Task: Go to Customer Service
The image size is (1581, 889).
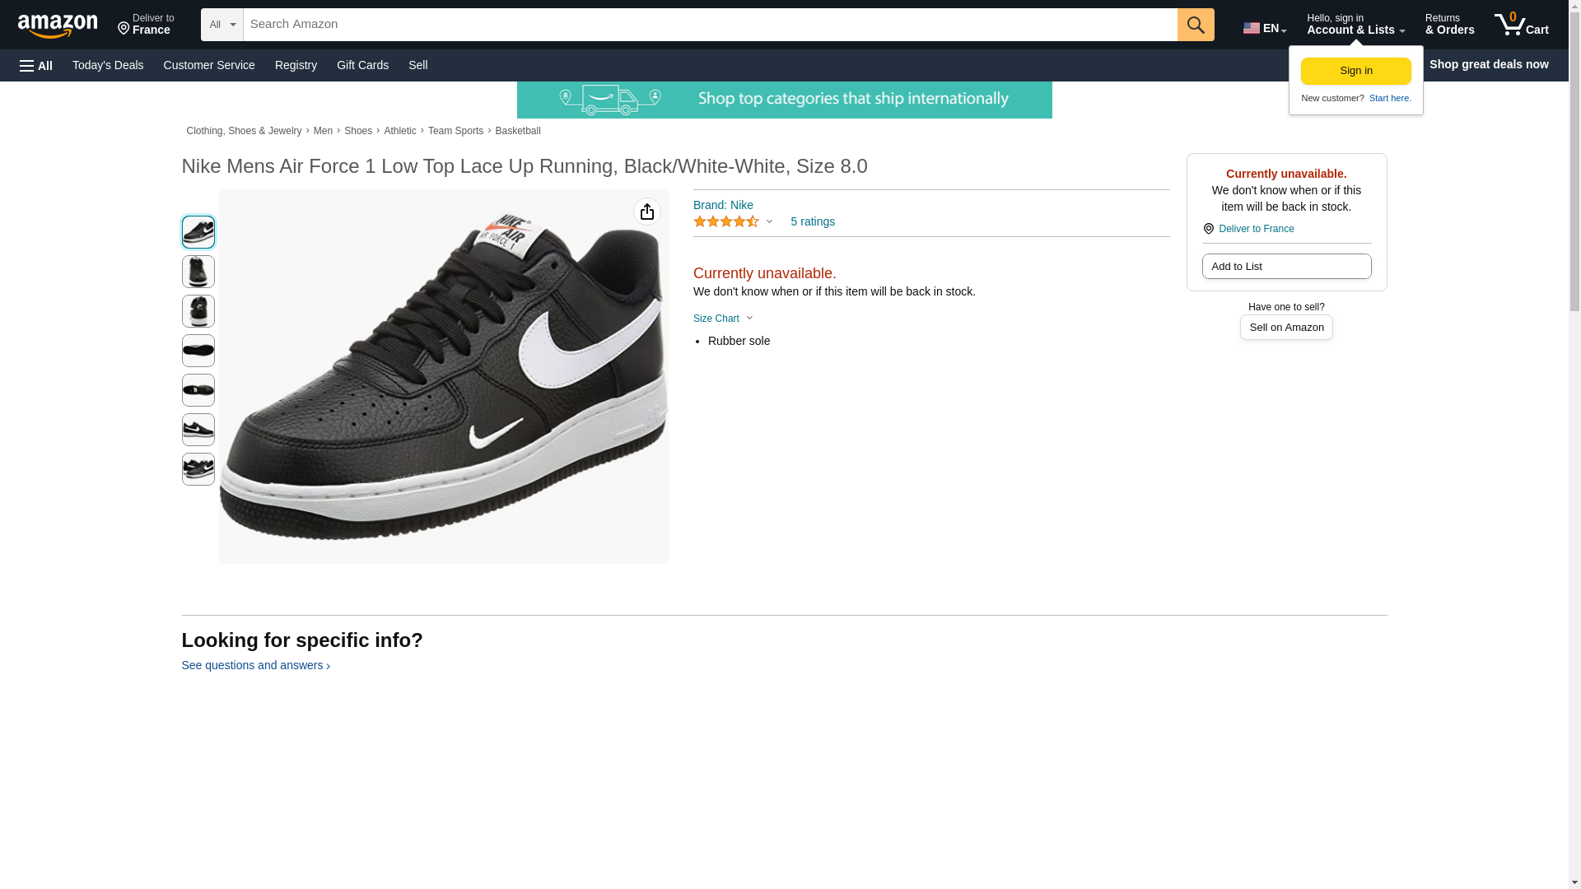Action: point(209,65)
